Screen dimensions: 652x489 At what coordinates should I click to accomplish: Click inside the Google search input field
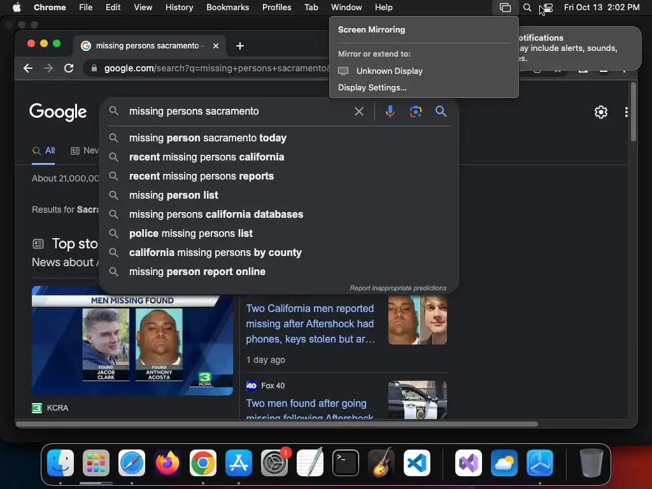click(237, 111)
